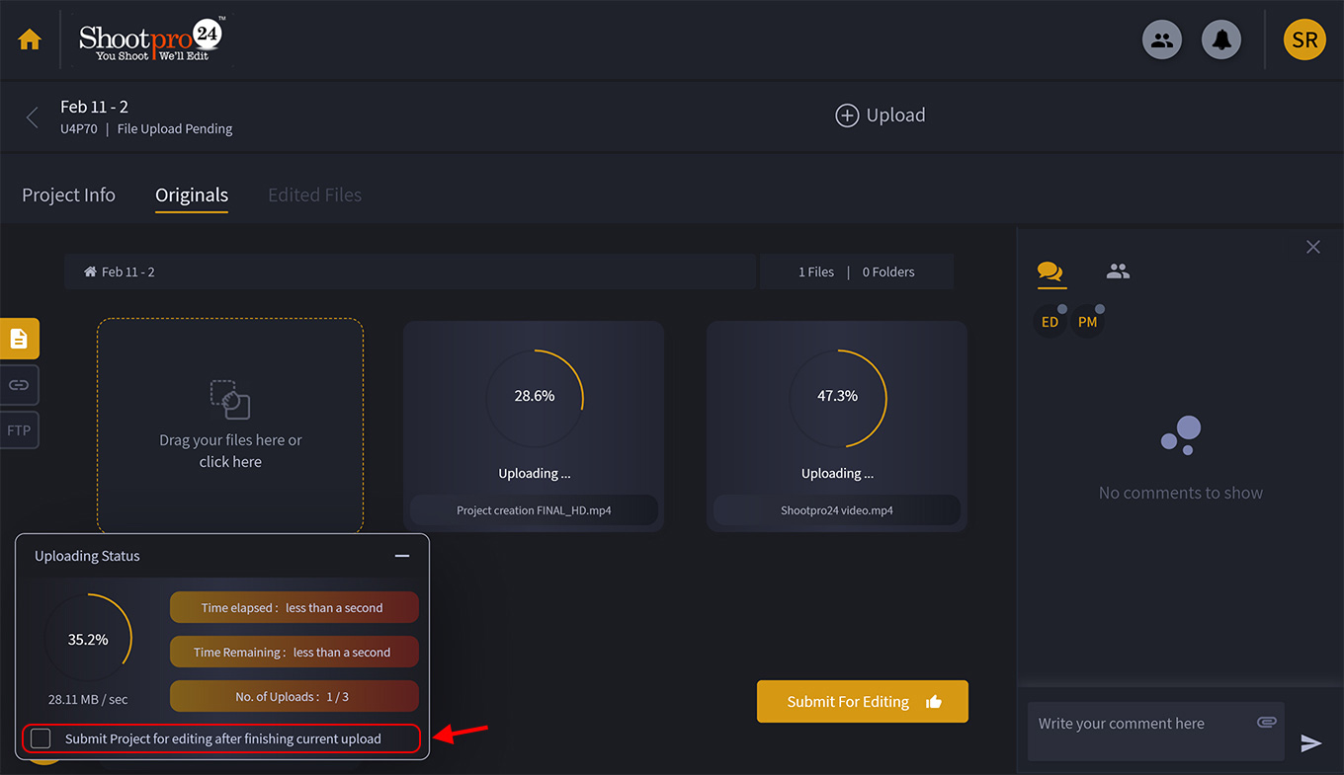Open the FTP option in left sidebar

(x=19, y=429)
